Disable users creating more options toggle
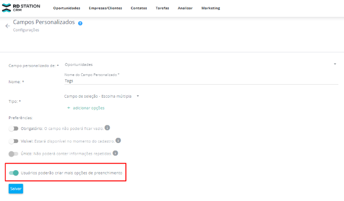 [x=14, y=173]
